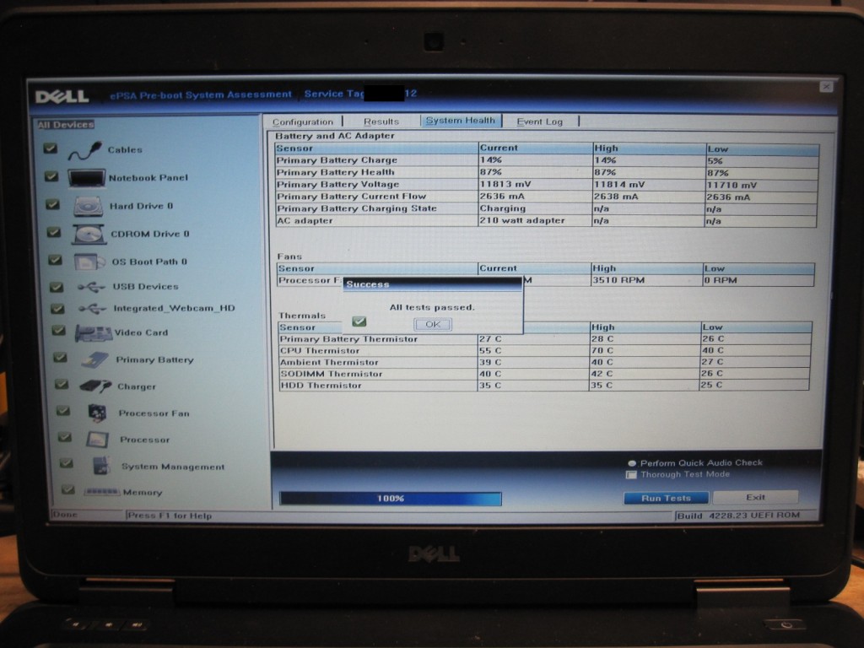The width and height of the screenshot is (864, 648).
Task: Click the CPU Thermistor row
Action: 544,350
